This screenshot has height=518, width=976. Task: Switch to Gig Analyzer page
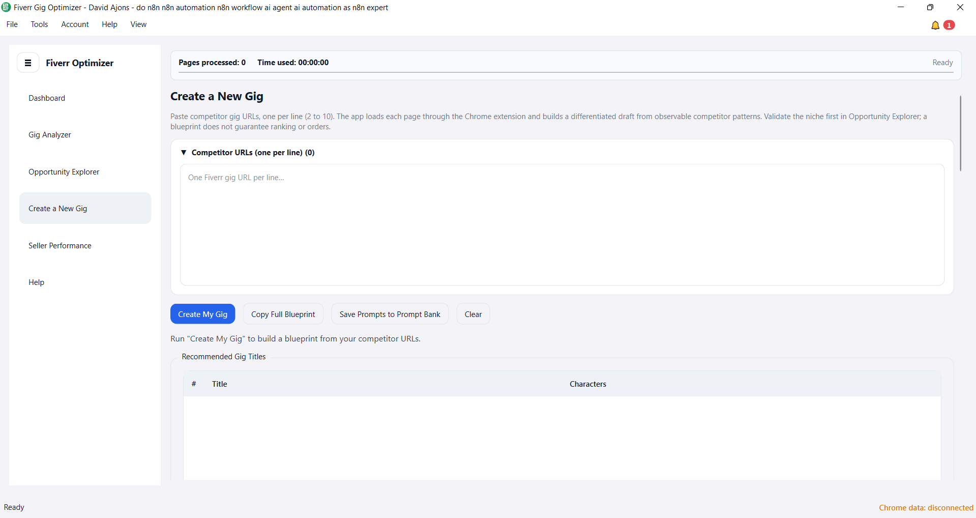tap(85, 135)
